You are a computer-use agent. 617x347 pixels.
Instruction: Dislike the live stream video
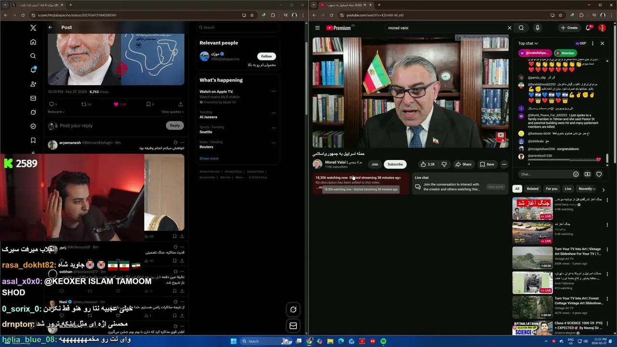[x=444, y=164]
